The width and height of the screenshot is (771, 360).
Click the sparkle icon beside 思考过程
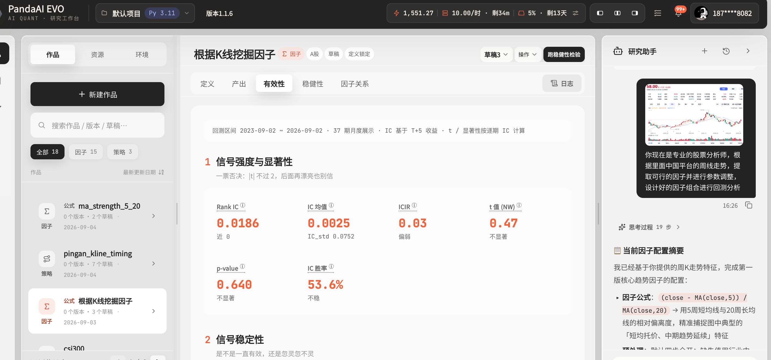[622, 227]
